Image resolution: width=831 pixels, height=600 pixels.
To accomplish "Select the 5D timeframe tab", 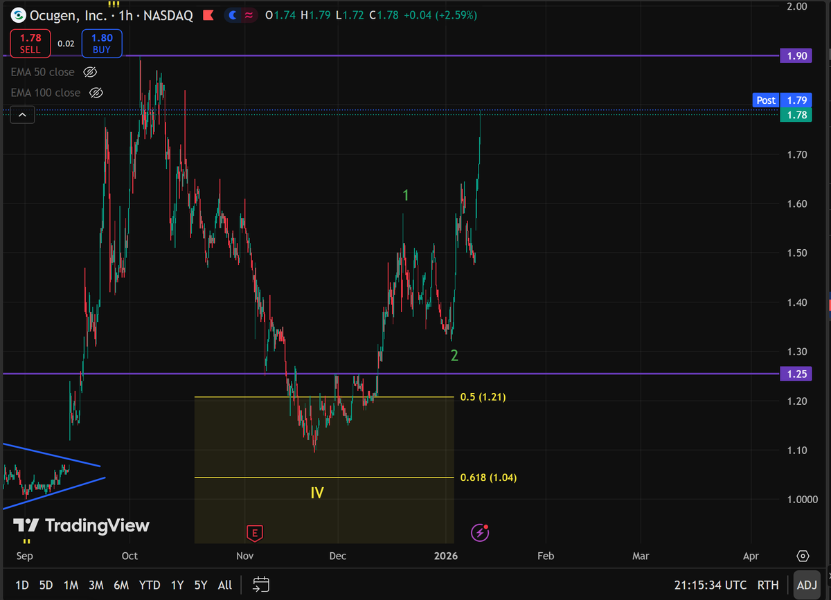I will 45,585.
